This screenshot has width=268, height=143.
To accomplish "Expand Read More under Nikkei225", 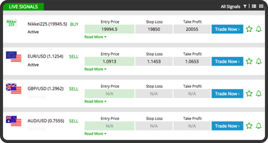I will pos(95,37).
